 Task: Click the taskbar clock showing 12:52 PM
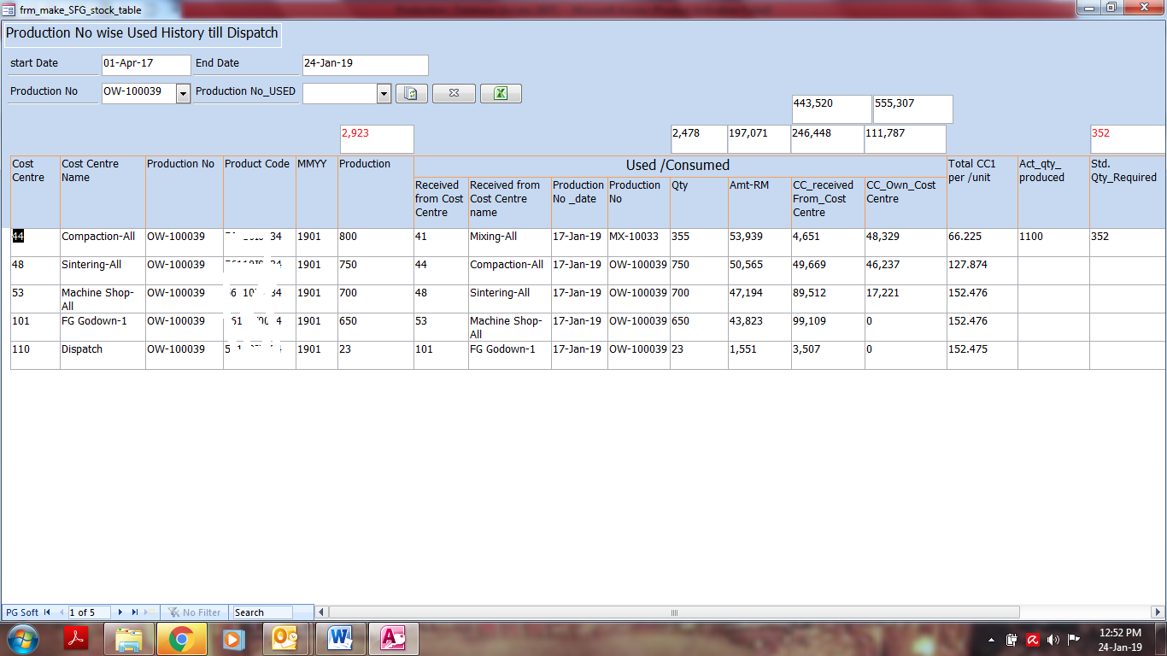click(x=1120, y=640)
